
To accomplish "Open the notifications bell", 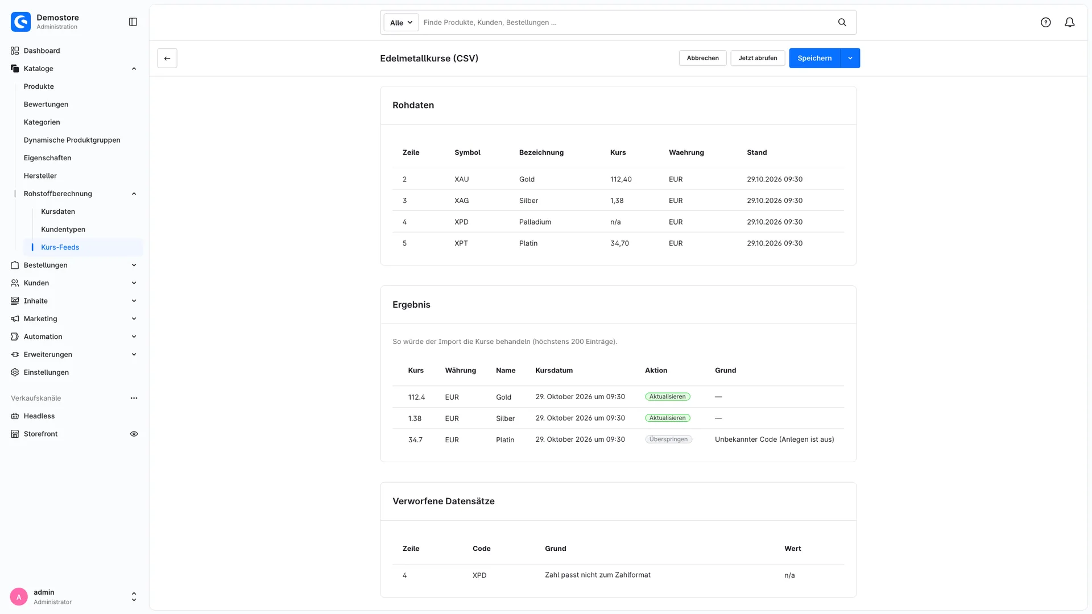I will (1070, 22).
